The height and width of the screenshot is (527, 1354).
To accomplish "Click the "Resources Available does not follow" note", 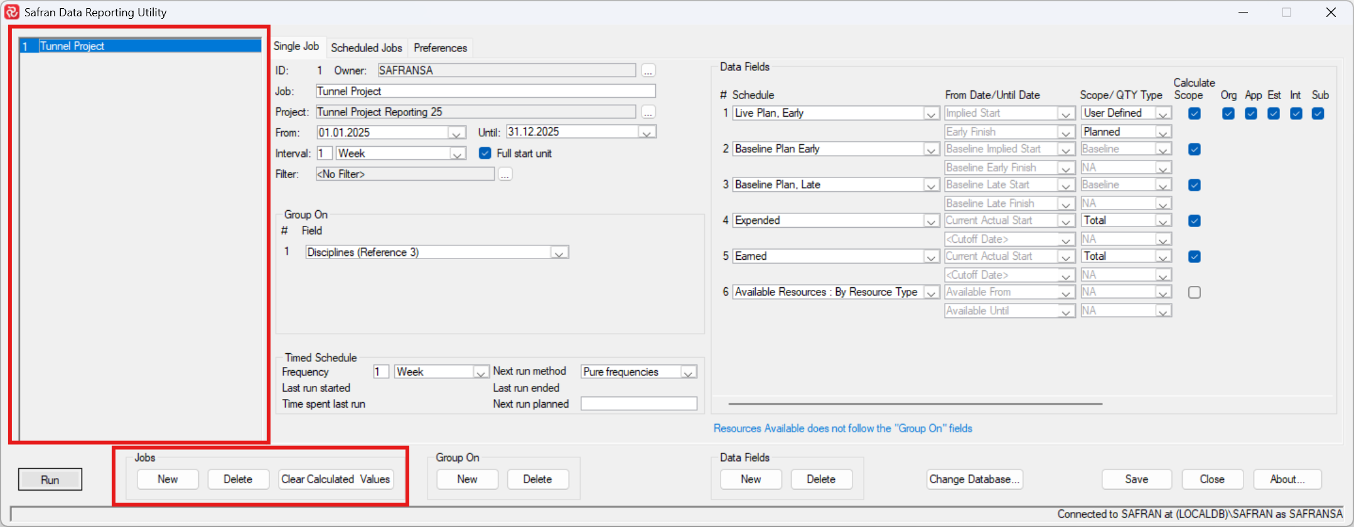I will (843, 429).
